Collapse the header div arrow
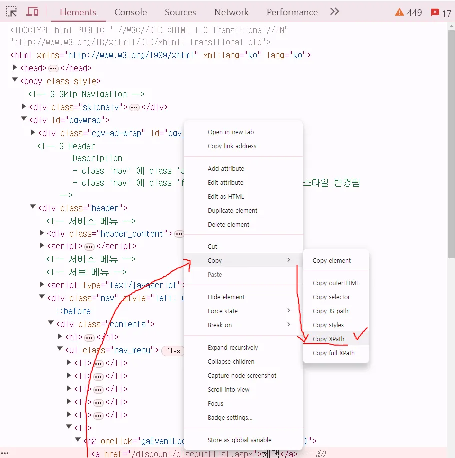455x458 pixels. click(33, 207)
